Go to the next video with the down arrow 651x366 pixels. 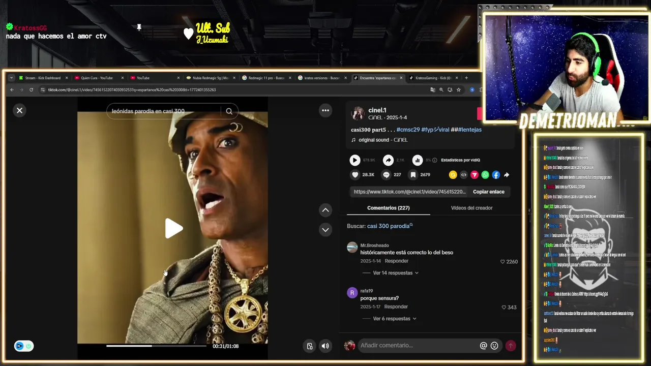click(x=325, y=230)
